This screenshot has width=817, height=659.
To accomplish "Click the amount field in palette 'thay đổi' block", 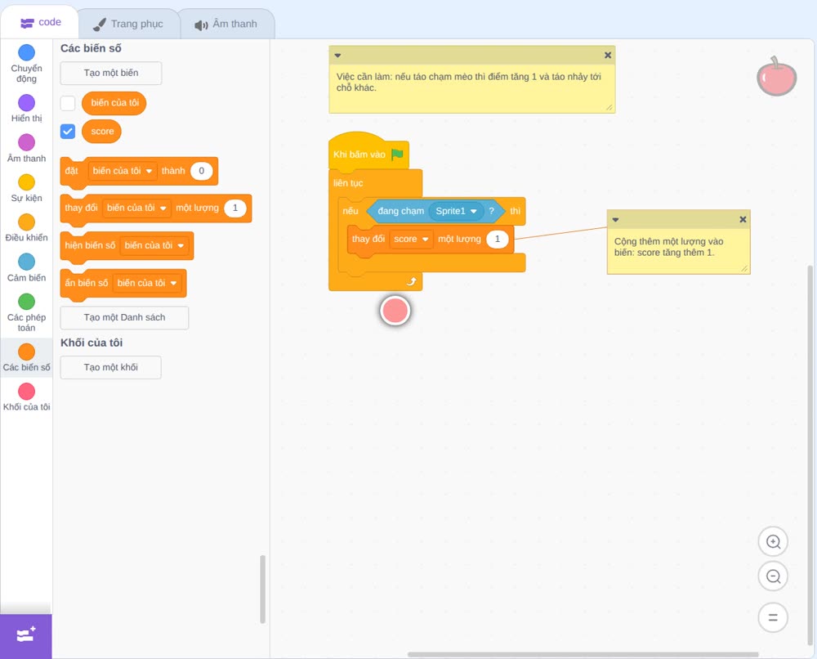I will point(235,208).
